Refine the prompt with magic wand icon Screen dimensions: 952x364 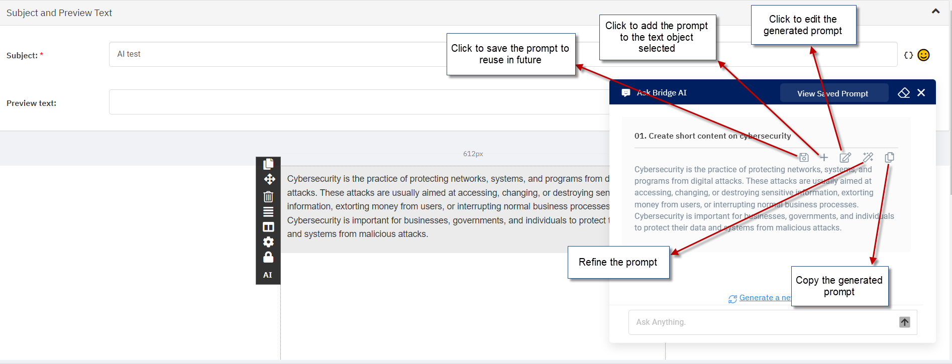[868, 157]
